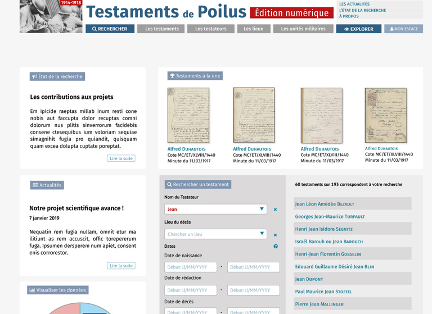Expand the Nom du Testateur dropdown arrow
Viewport: 432px width, 314px height.
(262, 209)
